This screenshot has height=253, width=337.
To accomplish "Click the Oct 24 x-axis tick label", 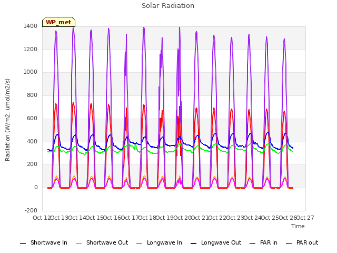I will point(253,218).
